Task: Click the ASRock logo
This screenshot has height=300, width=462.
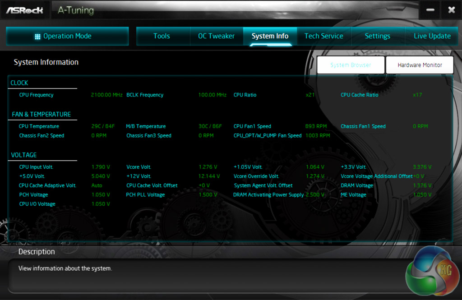Action: pos(25,10)
